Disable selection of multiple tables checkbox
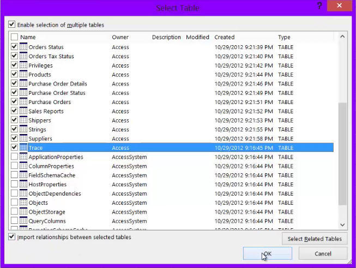This screenshot has width=356, height=268. click(x=12, y=25)
